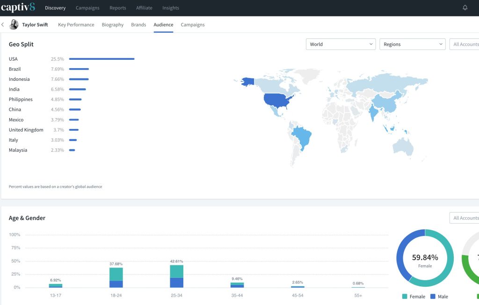Switch to the Biography tab
This screenshot has height=305, width=479.
point(112,25)
